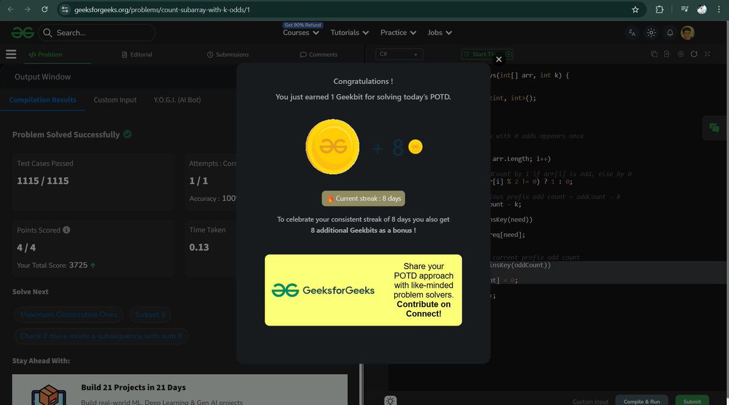Select the Compilation Results tab
The image size is (729, 405).
pyautogui.click(x=43, y=100)
